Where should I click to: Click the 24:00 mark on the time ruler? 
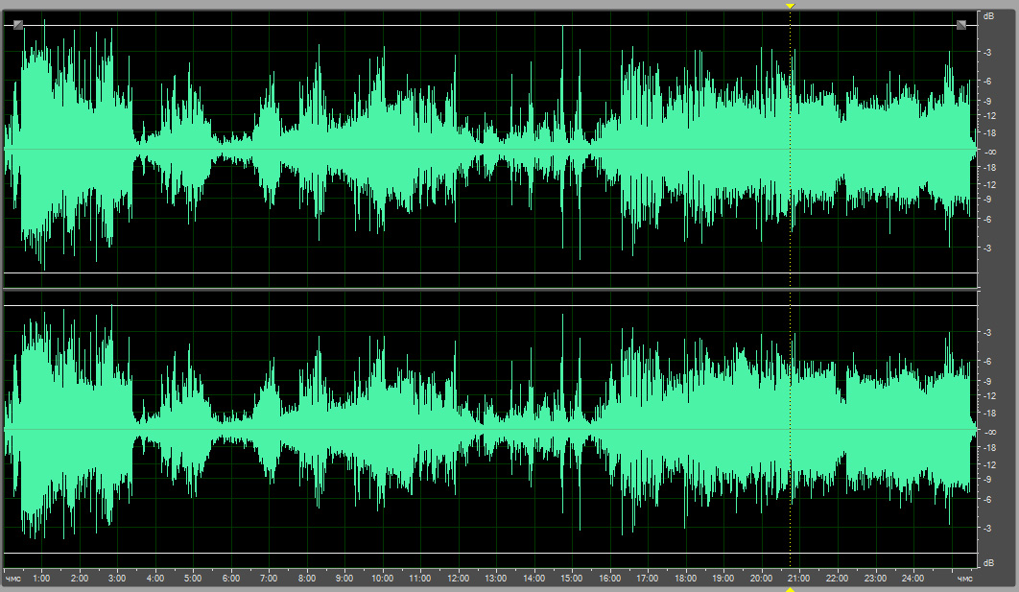[x=912, y=579]
